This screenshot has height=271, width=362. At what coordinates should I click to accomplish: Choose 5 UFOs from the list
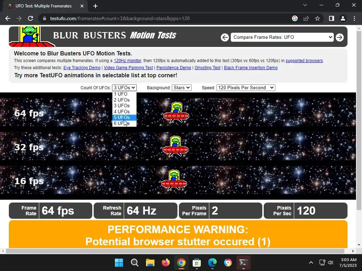tap(124, 117)
